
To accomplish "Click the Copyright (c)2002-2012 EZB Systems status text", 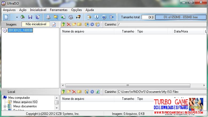I will coord(52,114).
